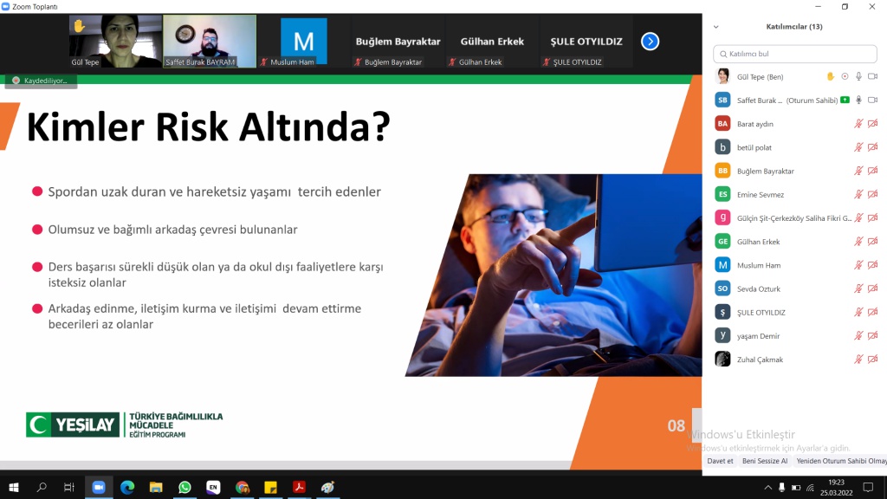Show more video thumbnails with the blue arrow
The image size is (887, 499).
[x=650, y=41]
